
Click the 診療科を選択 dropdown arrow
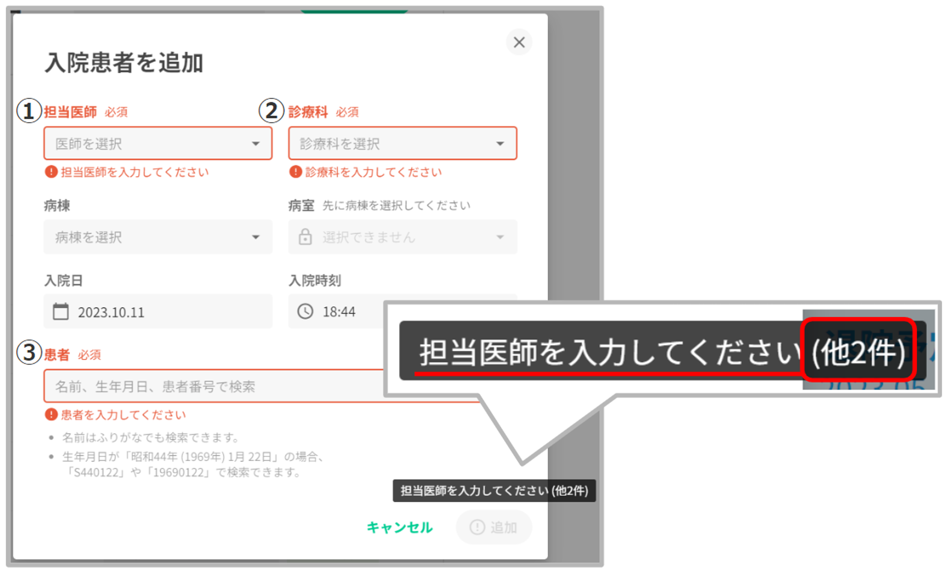coord(500,143)
